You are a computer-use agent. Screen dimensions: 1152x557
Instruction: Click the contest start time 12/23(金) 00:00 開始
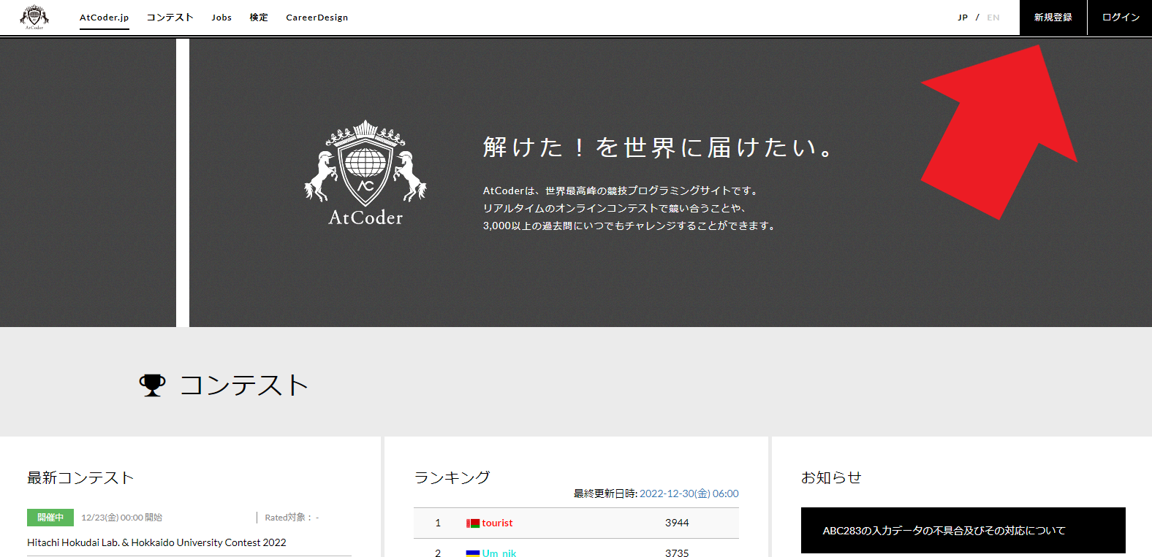(x=121, y=518)
